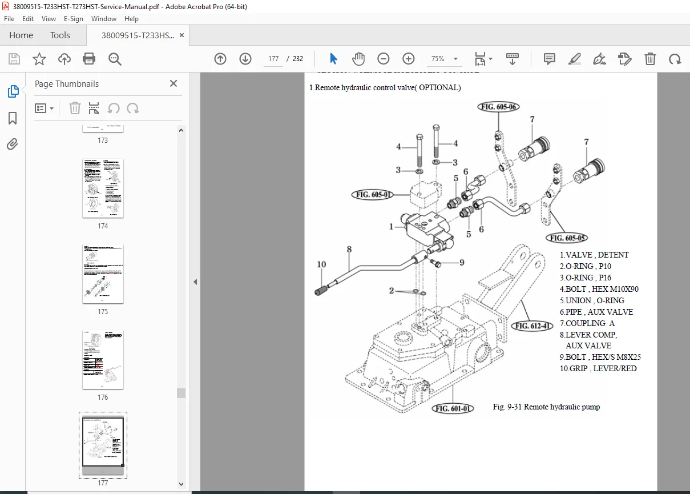Select the page 174 thumbnail
Viewport: 690px width, 494px height.
[x=103, y=188]
